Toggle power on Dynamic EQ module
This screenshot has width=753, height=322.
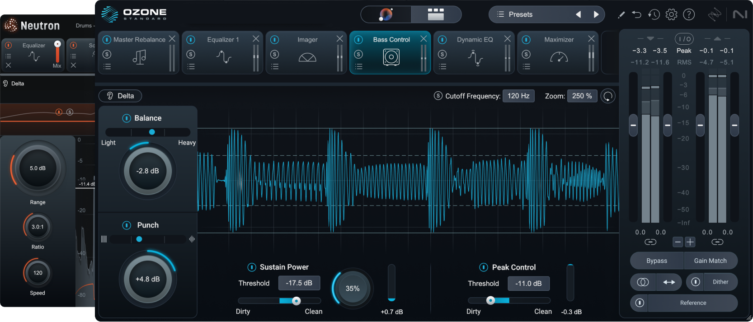pos(442,40)
